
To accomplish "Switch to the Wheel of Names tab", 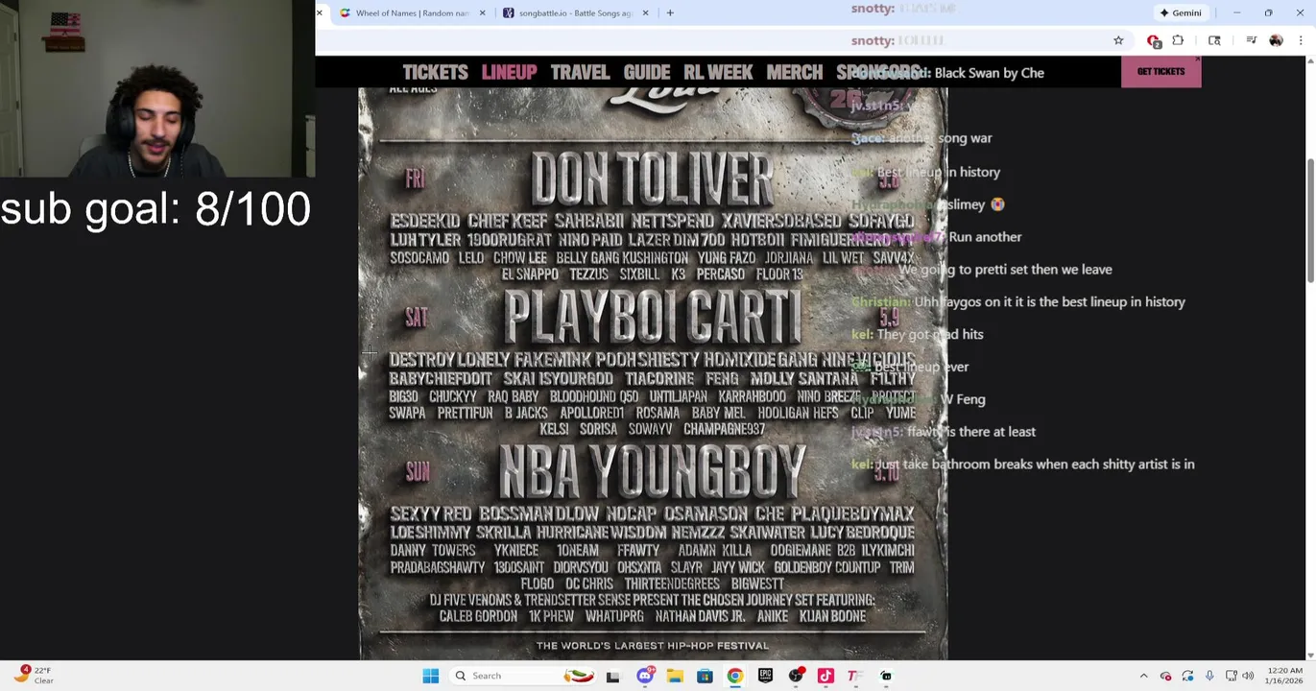I will [412, 13].
